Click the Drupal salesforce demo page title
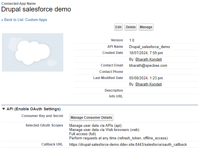Image resolution: width=198 pixels, height=148 pixels. 36,9
